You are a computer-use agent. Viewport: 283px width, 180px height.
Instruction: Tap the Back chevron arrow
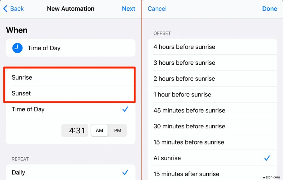pyautogui.click(x=5, y=8)
